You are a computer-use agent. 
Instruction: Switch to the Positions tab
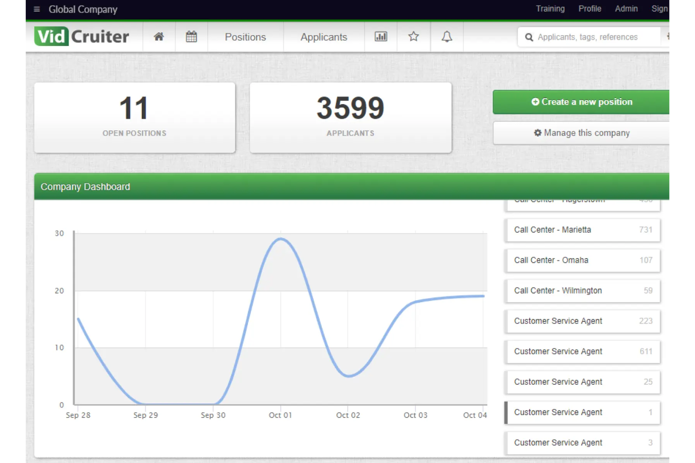[245, 37]
